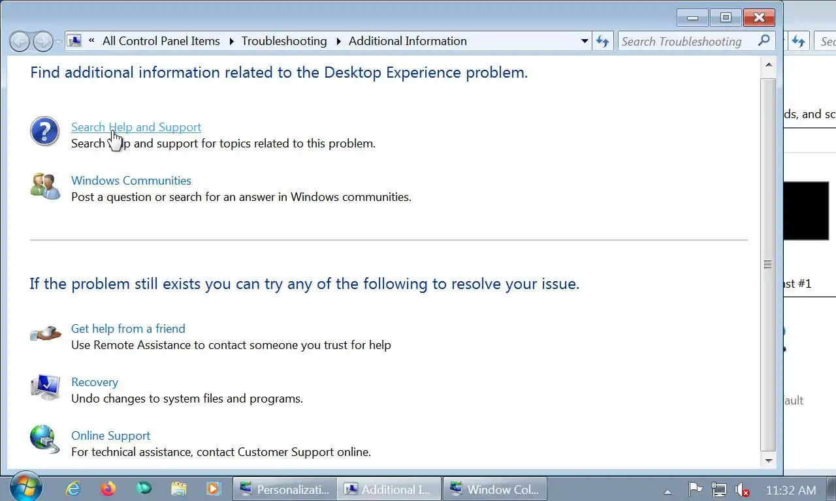The image size is (836, 501).
Task: Switch to Window Color taskbar window
Action: (x=495, y=489)
